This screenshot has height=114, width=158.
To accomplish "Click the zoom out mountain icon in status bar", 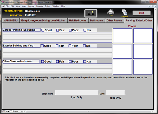I will 6,111.
